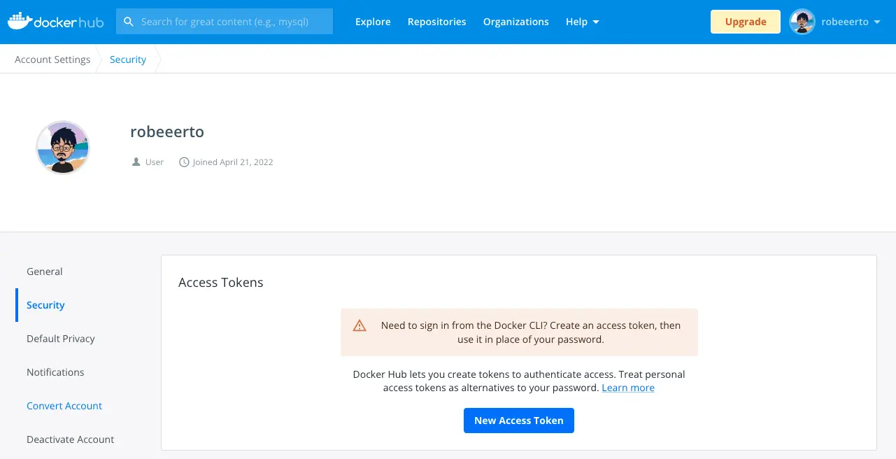The image size is (896, 459).
Task: Click the Convert Account link
Action: click(64, 406)
